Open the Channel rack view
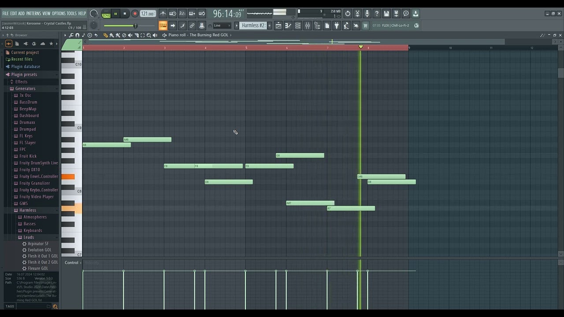 pos(298,26)
